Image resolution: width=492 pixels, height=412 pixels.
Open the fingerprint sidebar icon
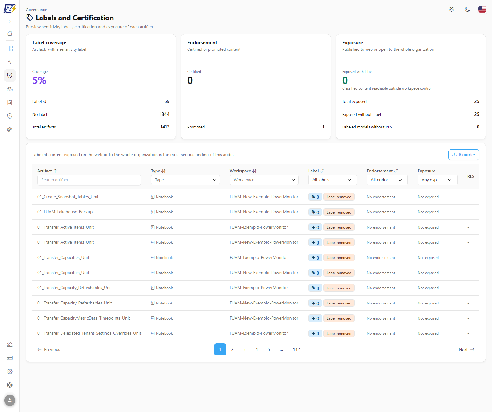click(x=10, y=130)
